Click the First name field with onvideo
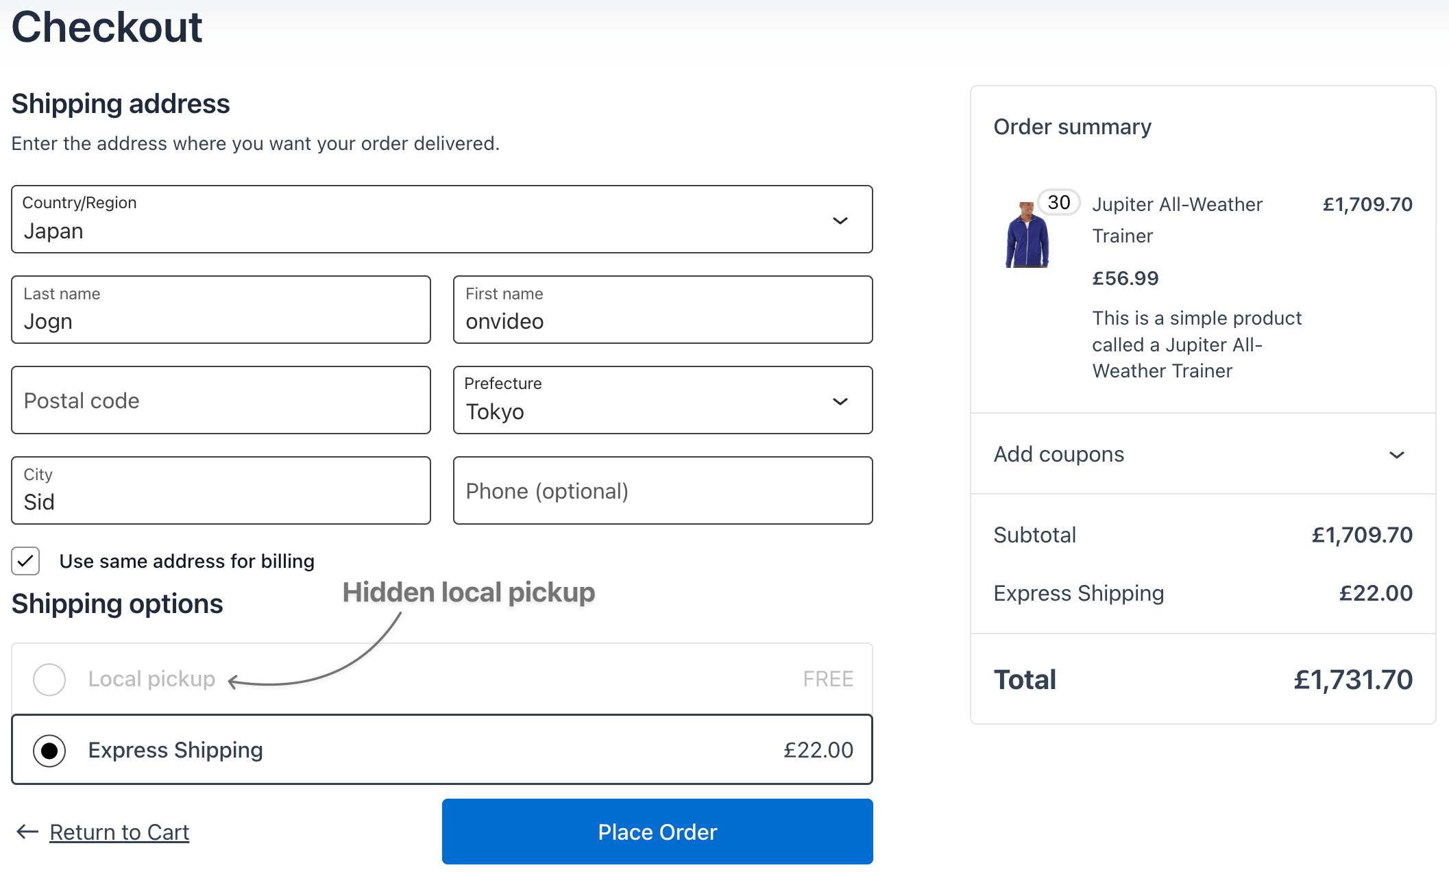 (662, 312)
